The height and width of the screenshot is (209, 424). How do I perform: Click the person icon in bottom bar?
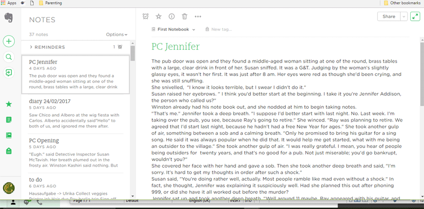13,203
